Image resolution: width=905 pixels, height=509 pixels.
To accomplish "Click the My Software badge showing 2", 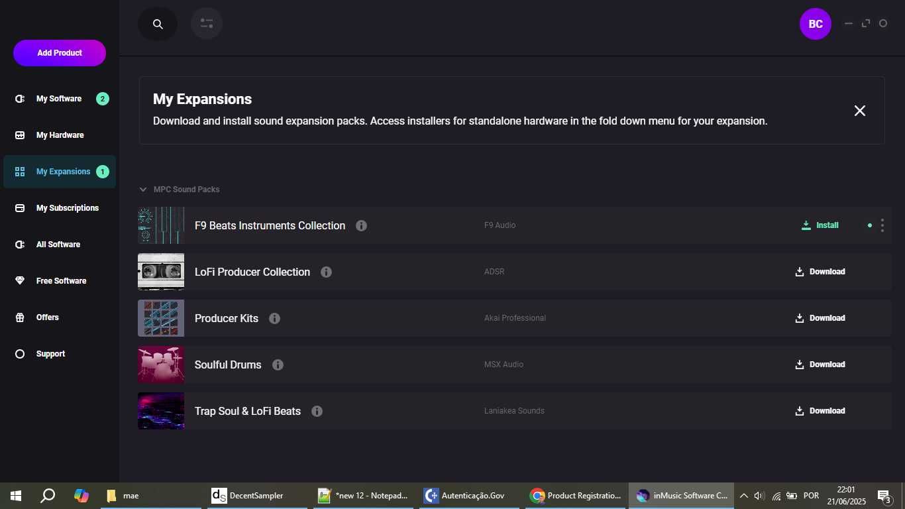I will [x=102, y=99].
